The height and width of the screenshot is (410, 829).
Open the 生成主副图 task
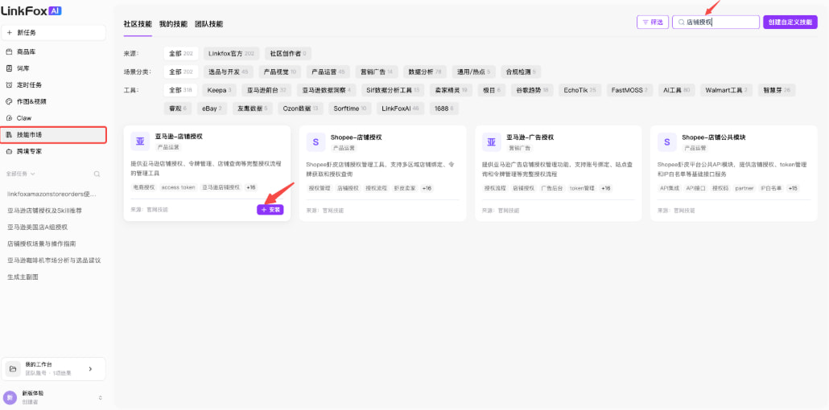pyautogui.click(x=23, y=277)
